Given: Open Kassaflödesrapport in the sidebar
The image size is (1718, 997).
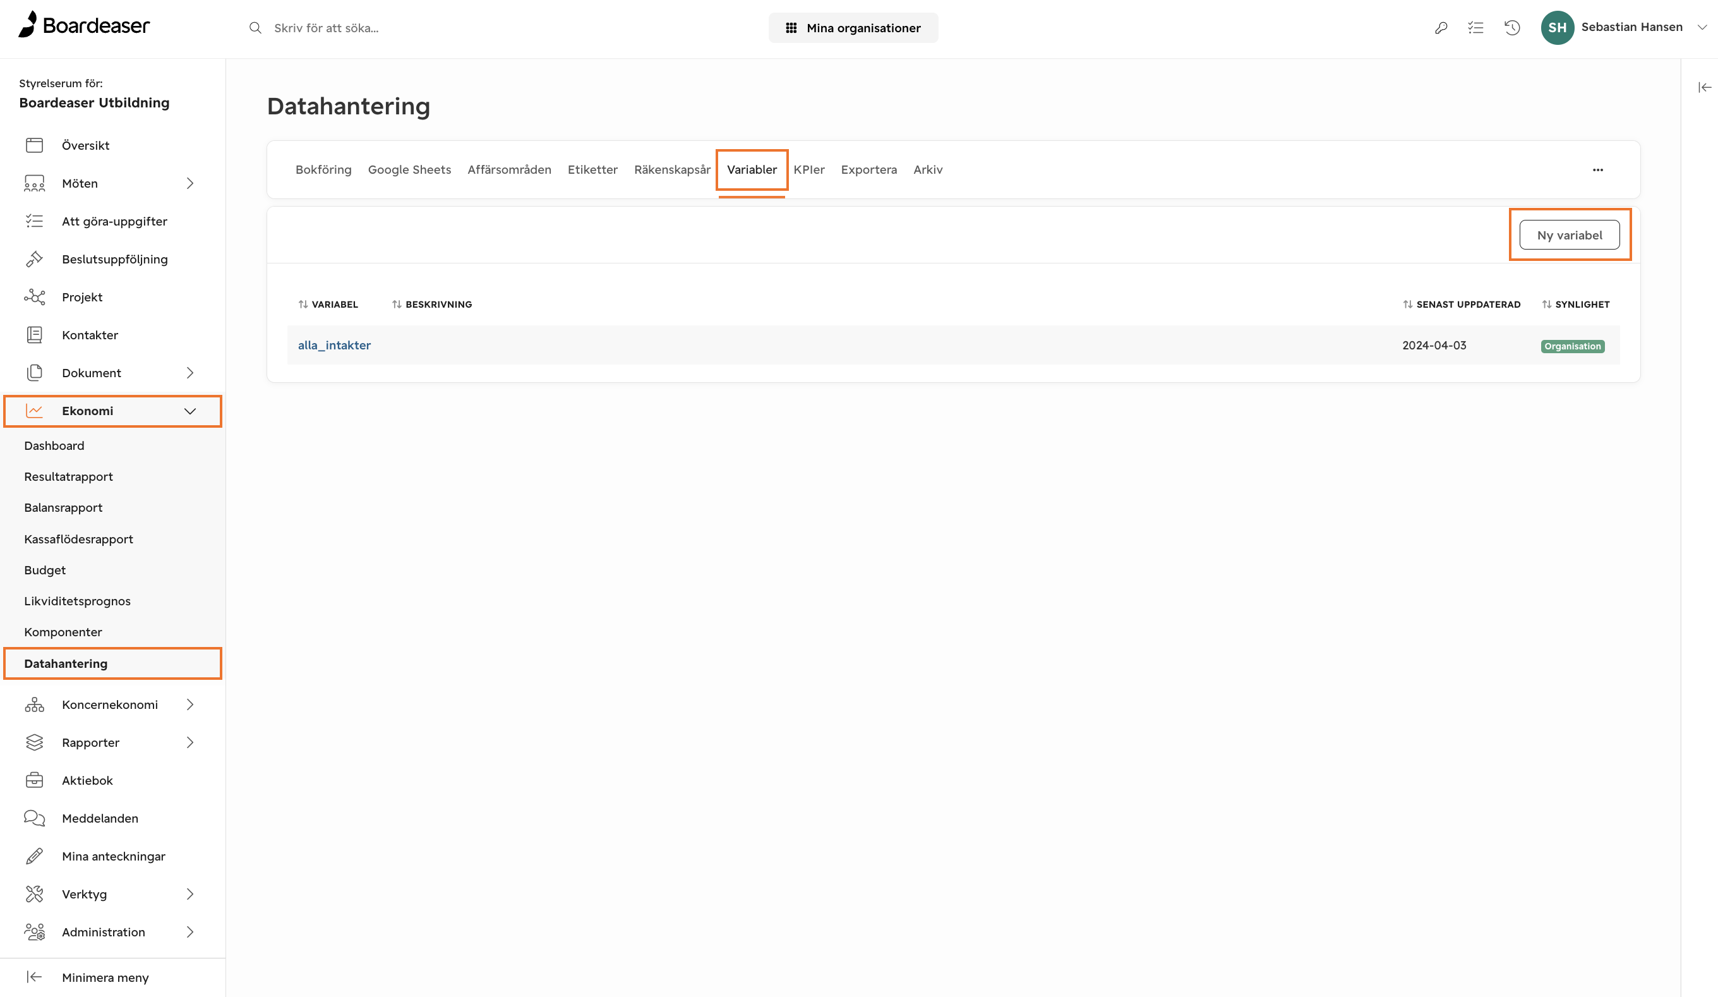Looking at the screenshot, I should click(x=78, y=539).
